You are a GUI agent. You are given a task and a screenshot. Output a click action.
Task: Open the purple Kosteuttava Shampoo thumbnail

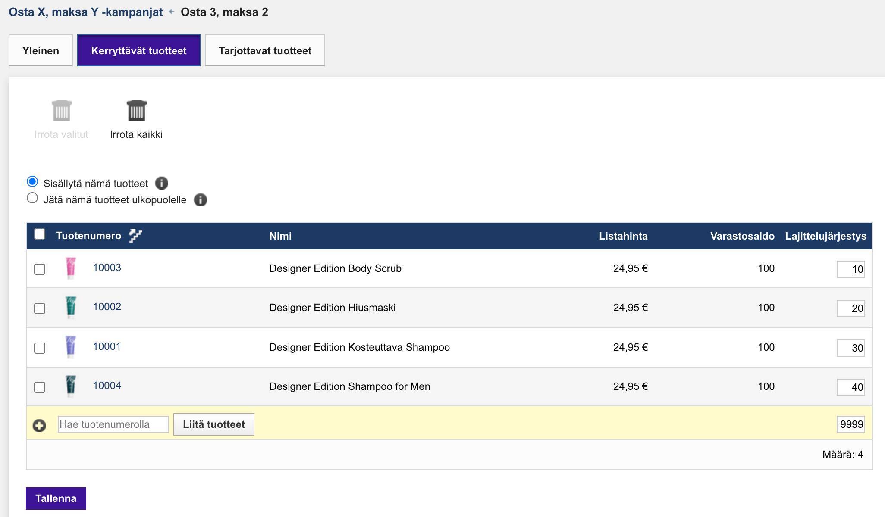pyautogui.click(x=71, y=347)
